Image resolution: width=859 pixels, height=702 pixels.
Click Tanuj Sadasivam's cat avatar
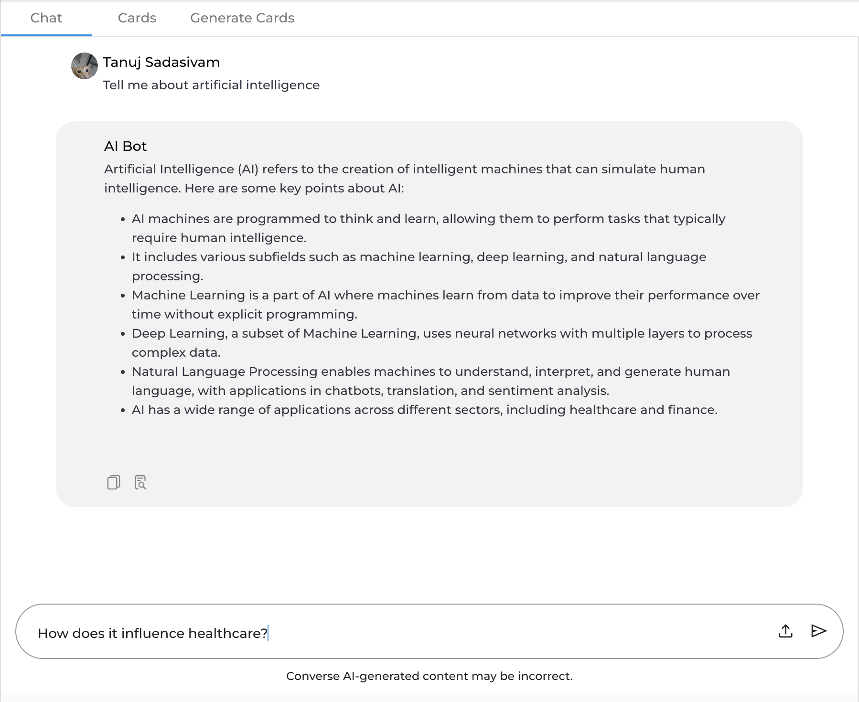click(85, 66)
